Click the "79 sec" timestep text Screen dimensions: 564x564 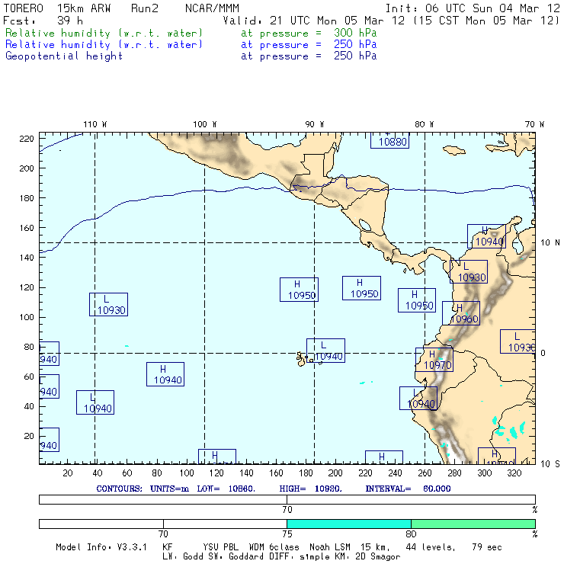tap(487, 547)
